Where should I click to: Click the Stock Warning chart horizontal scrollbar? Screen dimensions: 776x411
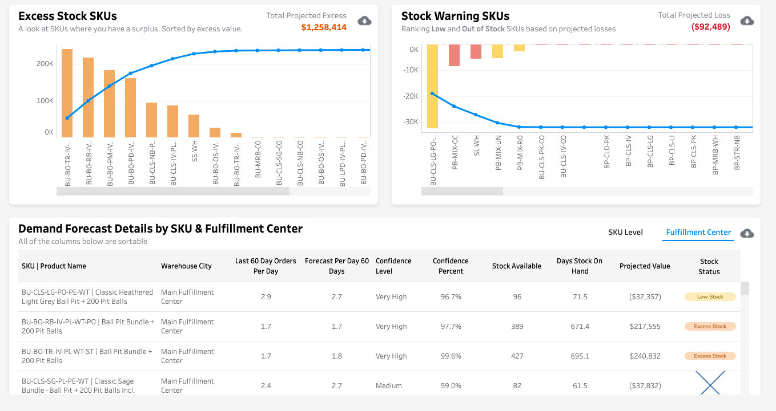[x=462, y=192]
